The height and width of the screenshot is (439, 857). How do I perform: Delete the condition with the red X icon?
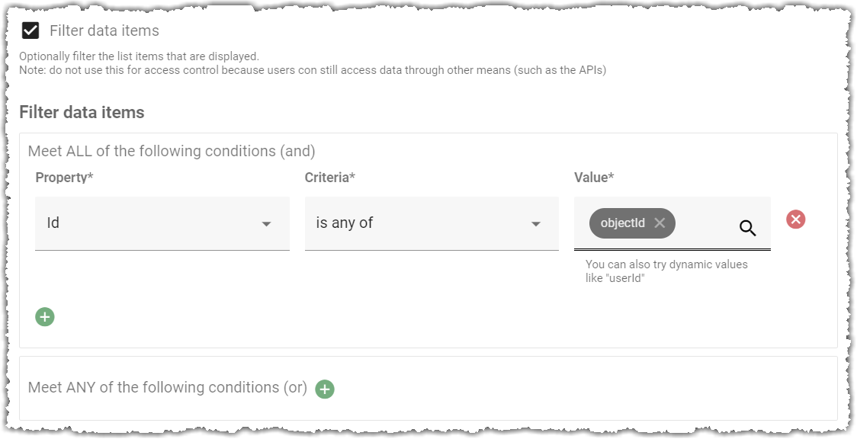[796, 219]
